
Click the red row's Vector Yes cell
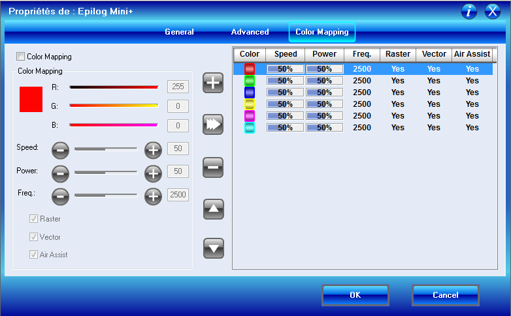click(x=434, y=69)
